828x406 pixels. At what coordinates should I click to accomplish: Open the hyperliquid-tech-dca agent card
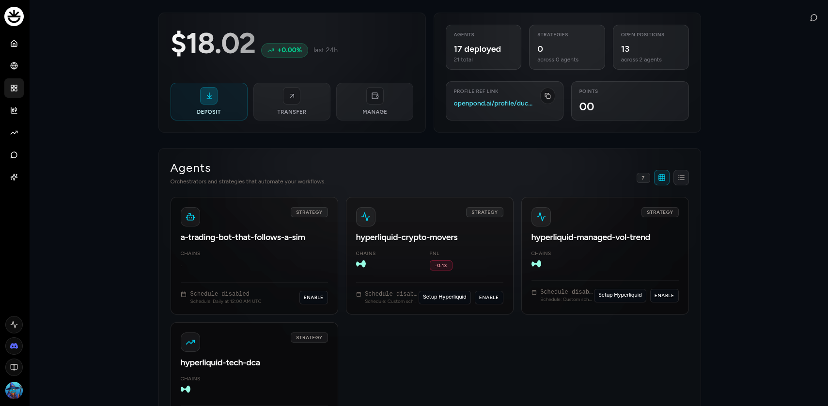pos(220,363)
